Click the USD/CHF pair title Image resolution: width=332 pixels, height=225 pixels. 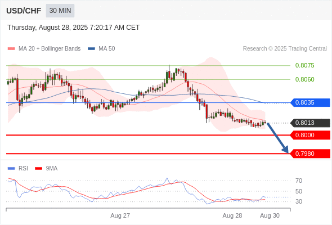pyautogui.click(x=24, y=11)
